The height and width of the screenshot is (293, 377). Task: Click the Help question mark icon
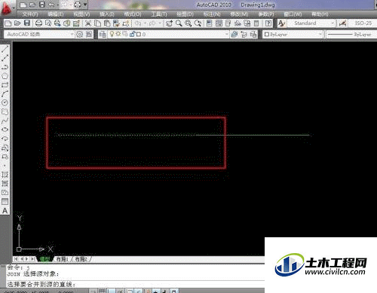(268, 23)
